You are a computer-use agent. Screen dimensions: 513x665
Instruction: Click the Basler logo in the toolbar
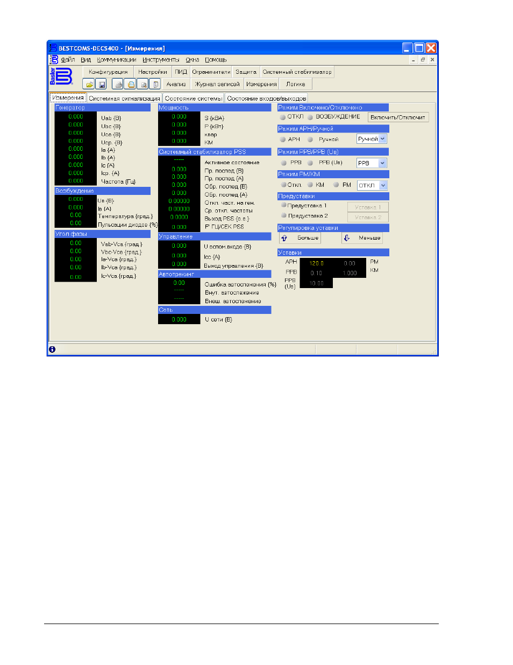pos(60,76)
